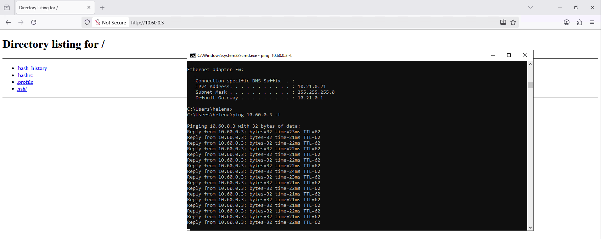
Task: Open the Firefox account icon
Action: [567, 22]
